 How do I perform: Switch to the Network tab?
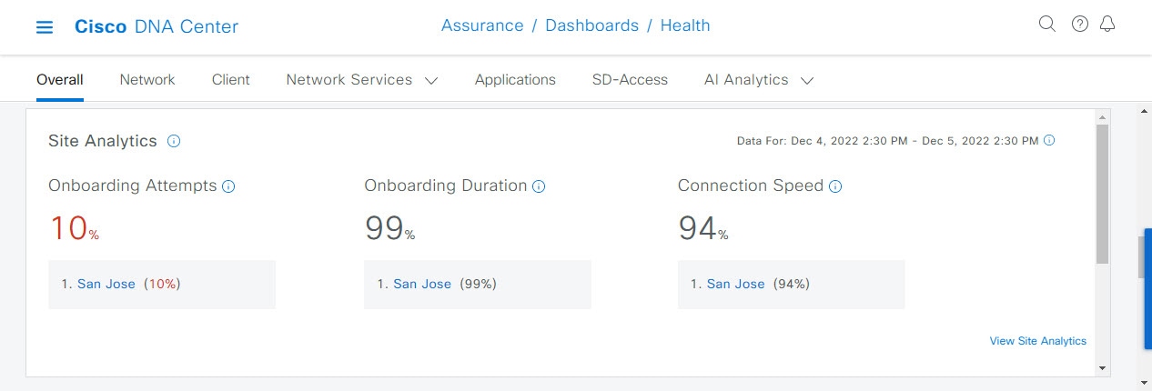[147, 80]
